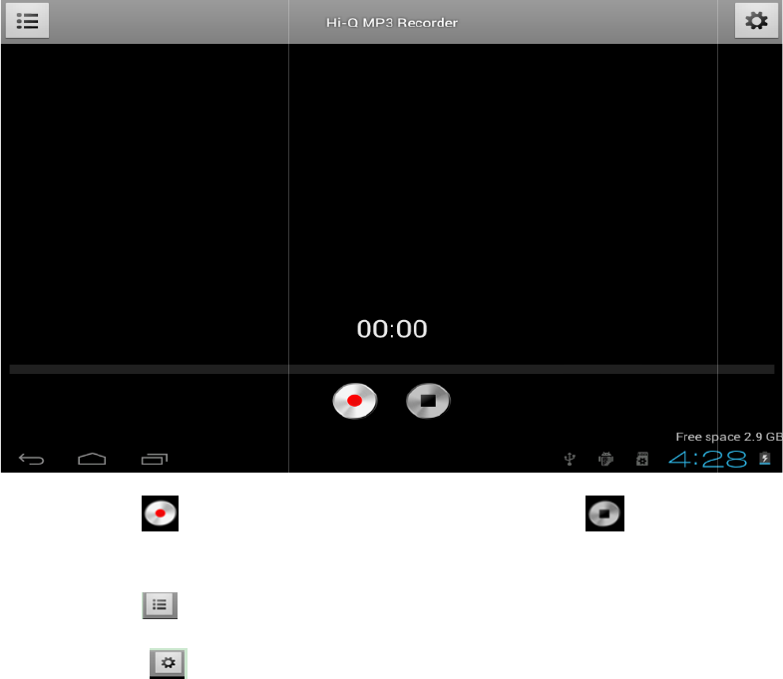Click the Hi-Q MP3 Recorder title
This screenshot has width=783, height=679.
[x=392, y=23]
